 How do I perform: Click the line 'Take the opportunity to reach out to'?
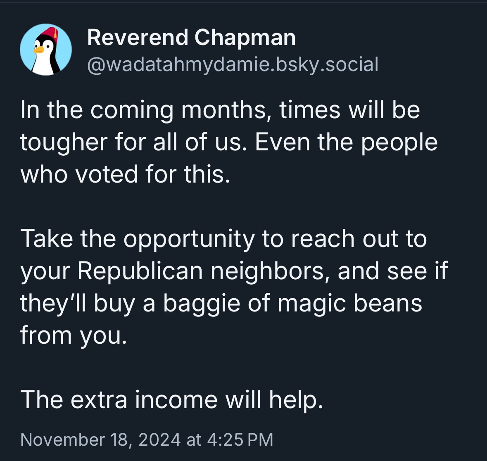223,239
